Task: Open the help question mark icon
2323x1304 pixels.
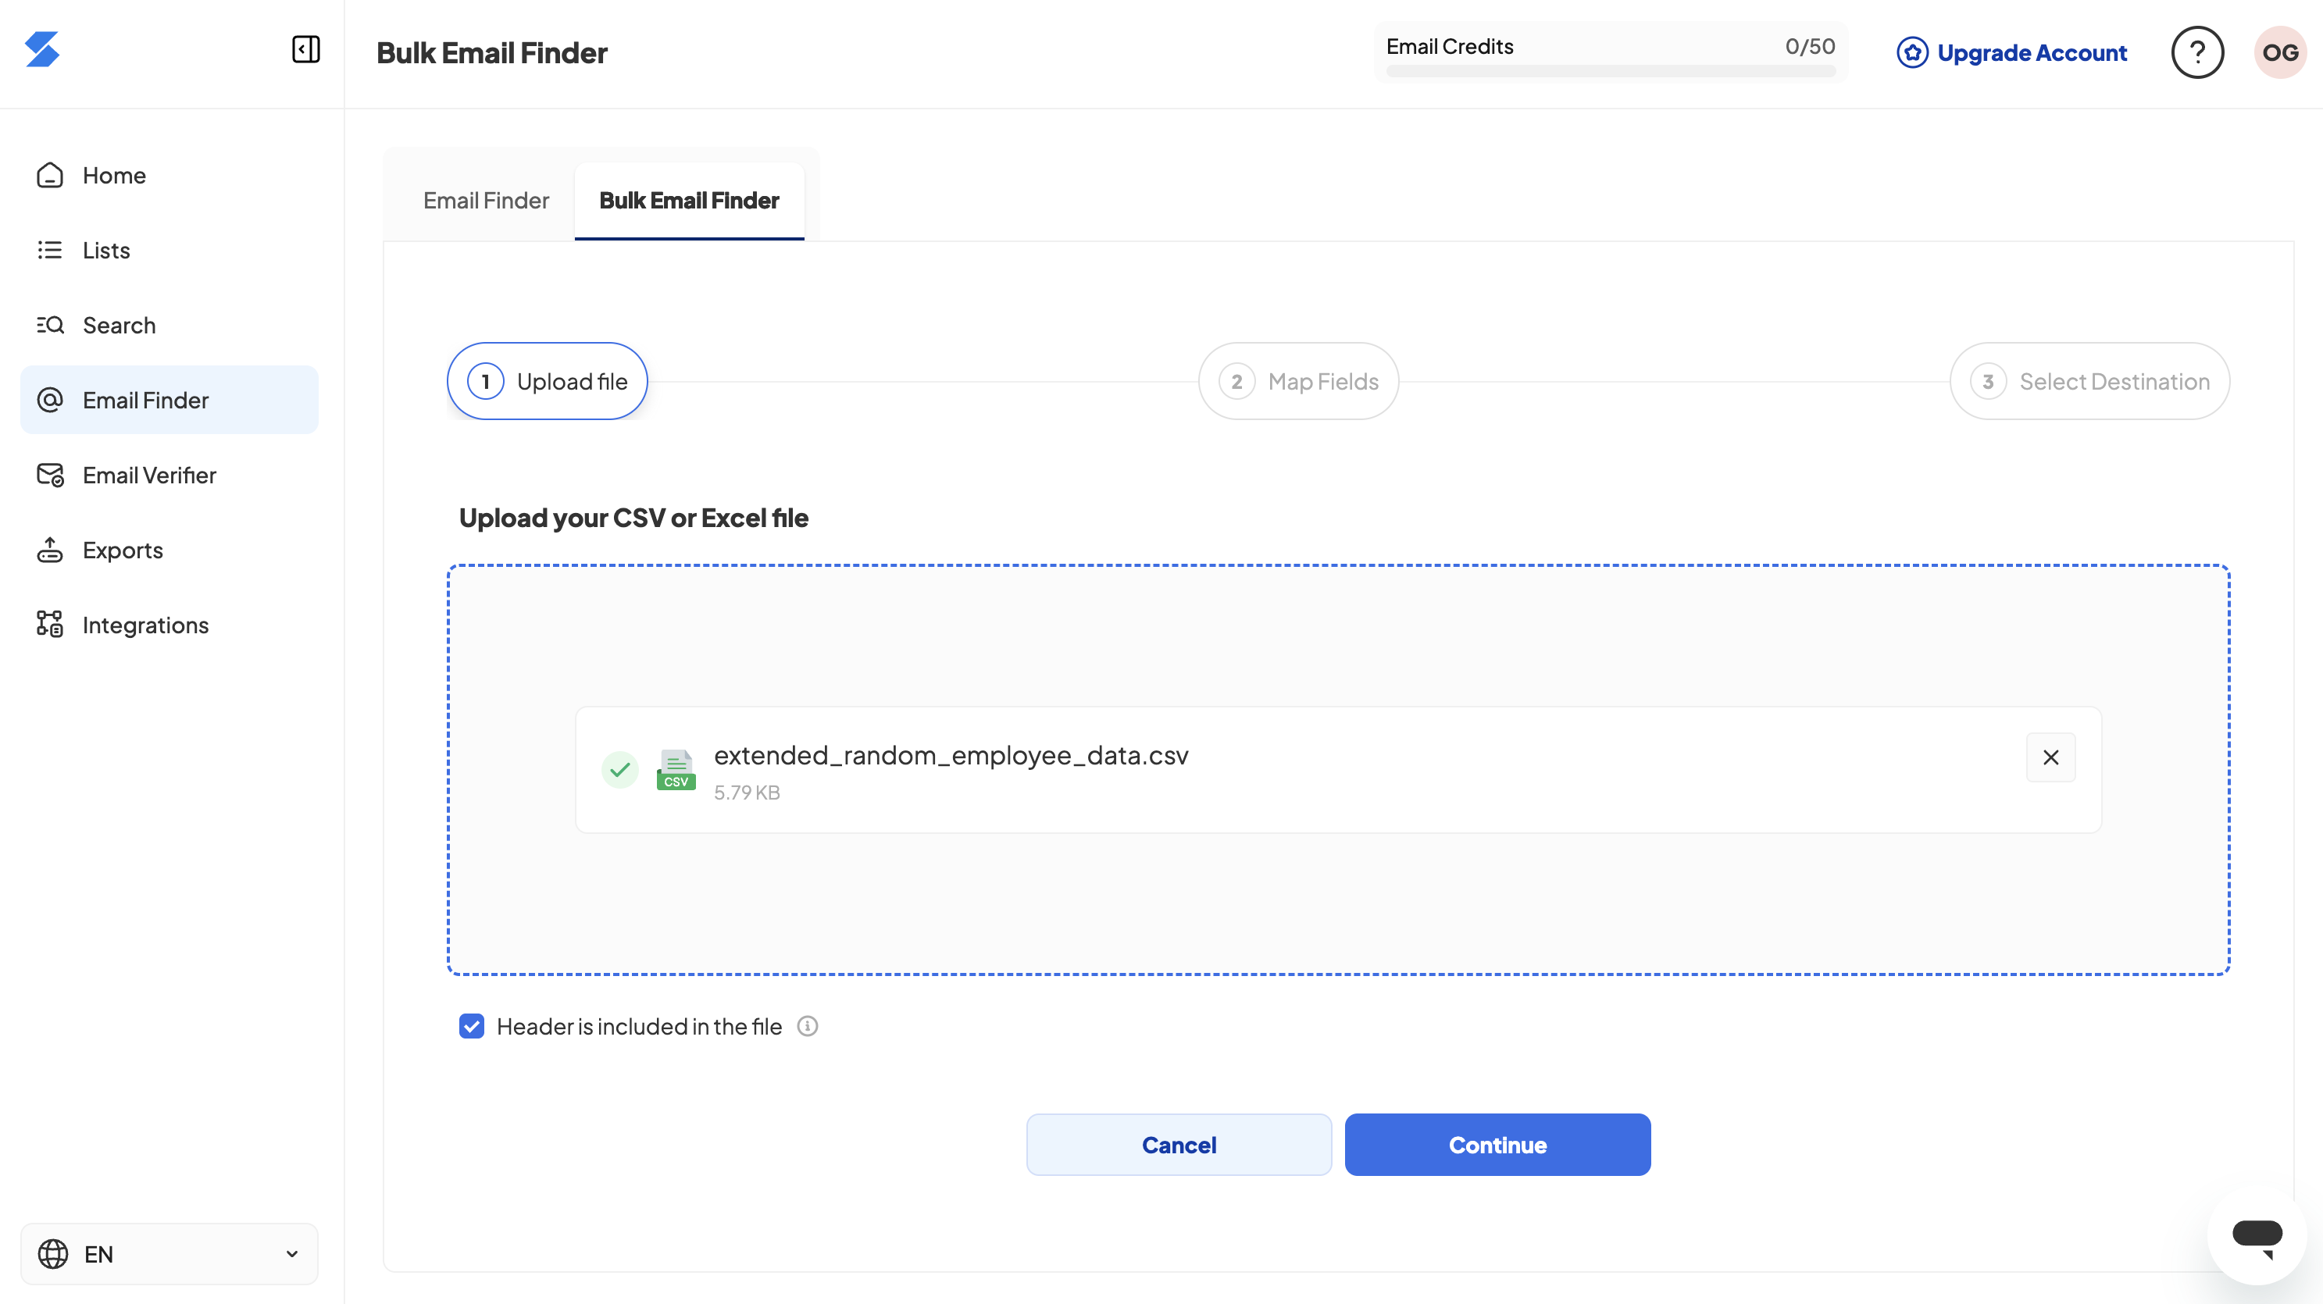Action: point(2196,52)
